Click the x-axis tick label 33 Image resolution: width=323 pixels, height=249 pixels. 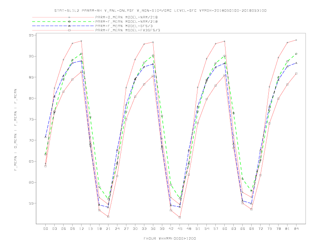point(144,229)
